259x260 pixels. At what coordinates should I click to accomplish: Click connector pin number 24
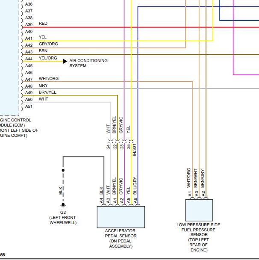coord(108,147)
